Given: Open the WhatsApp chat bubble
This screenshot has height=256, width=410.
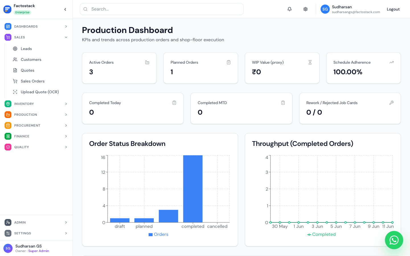Looking at the screenshot, I should click(x=394, y=240).
